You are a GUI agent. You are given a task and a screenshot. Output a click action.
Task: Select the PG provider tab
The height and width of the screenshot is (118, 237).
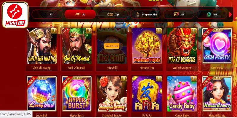coord(47,14)
